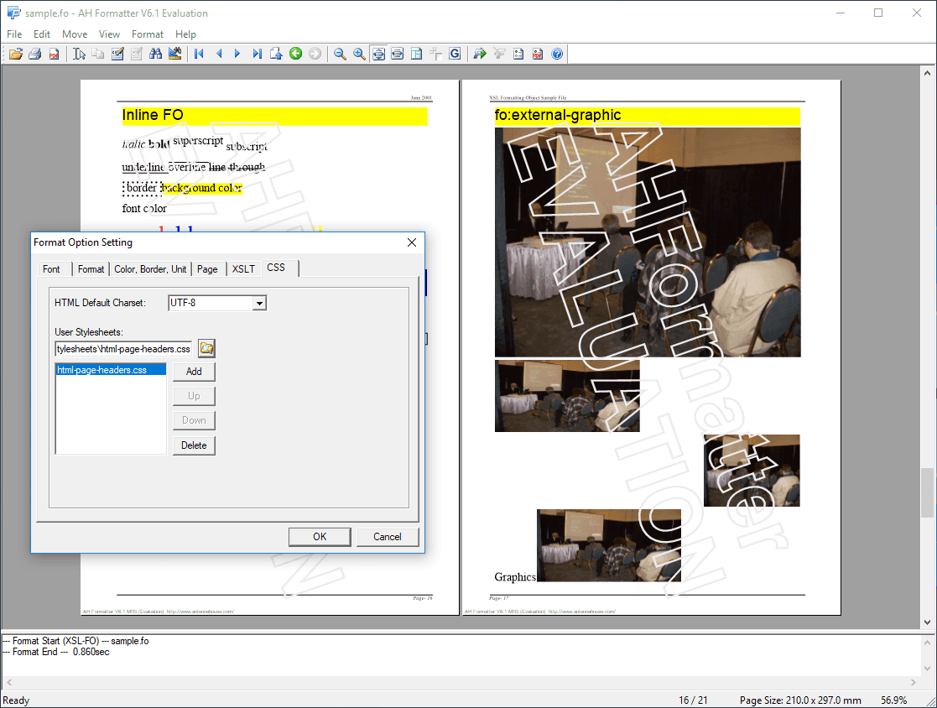
Task: Click the binoculars Find icon
Action: pyautogui.click(x=156, y=54)
